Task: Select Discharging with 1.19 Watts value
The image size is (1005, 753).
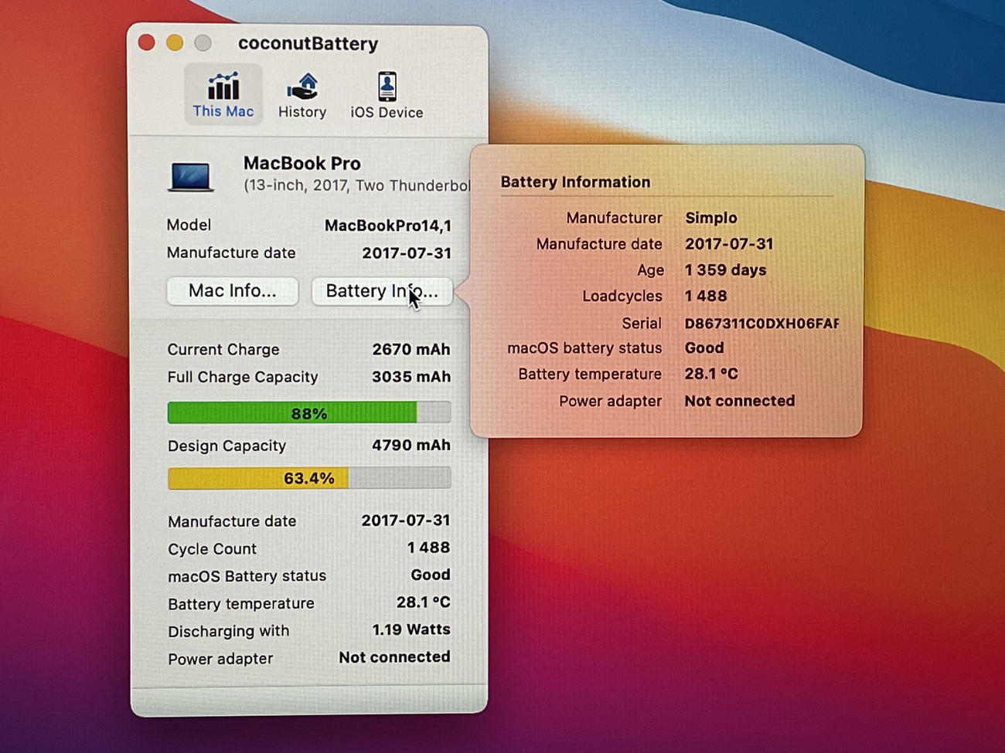Action: click(x=411, y=629)
